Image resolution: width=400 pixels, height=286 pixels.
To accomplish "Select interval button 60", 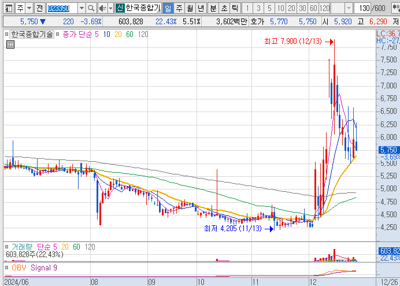I will point(313,9).
